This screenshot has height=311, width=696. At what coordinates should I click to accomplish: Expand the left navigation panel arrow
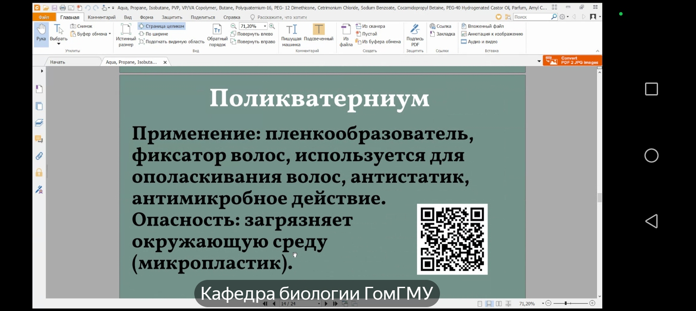tap(42, 71)
